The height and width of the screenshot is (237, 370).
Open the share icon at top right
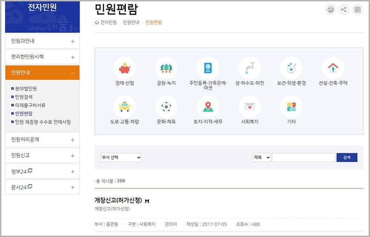tap(344, 10)
